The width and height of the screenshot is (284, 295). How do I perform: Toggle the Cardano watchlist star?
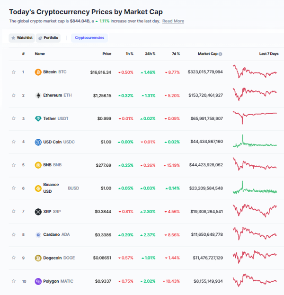coord(14,234)
